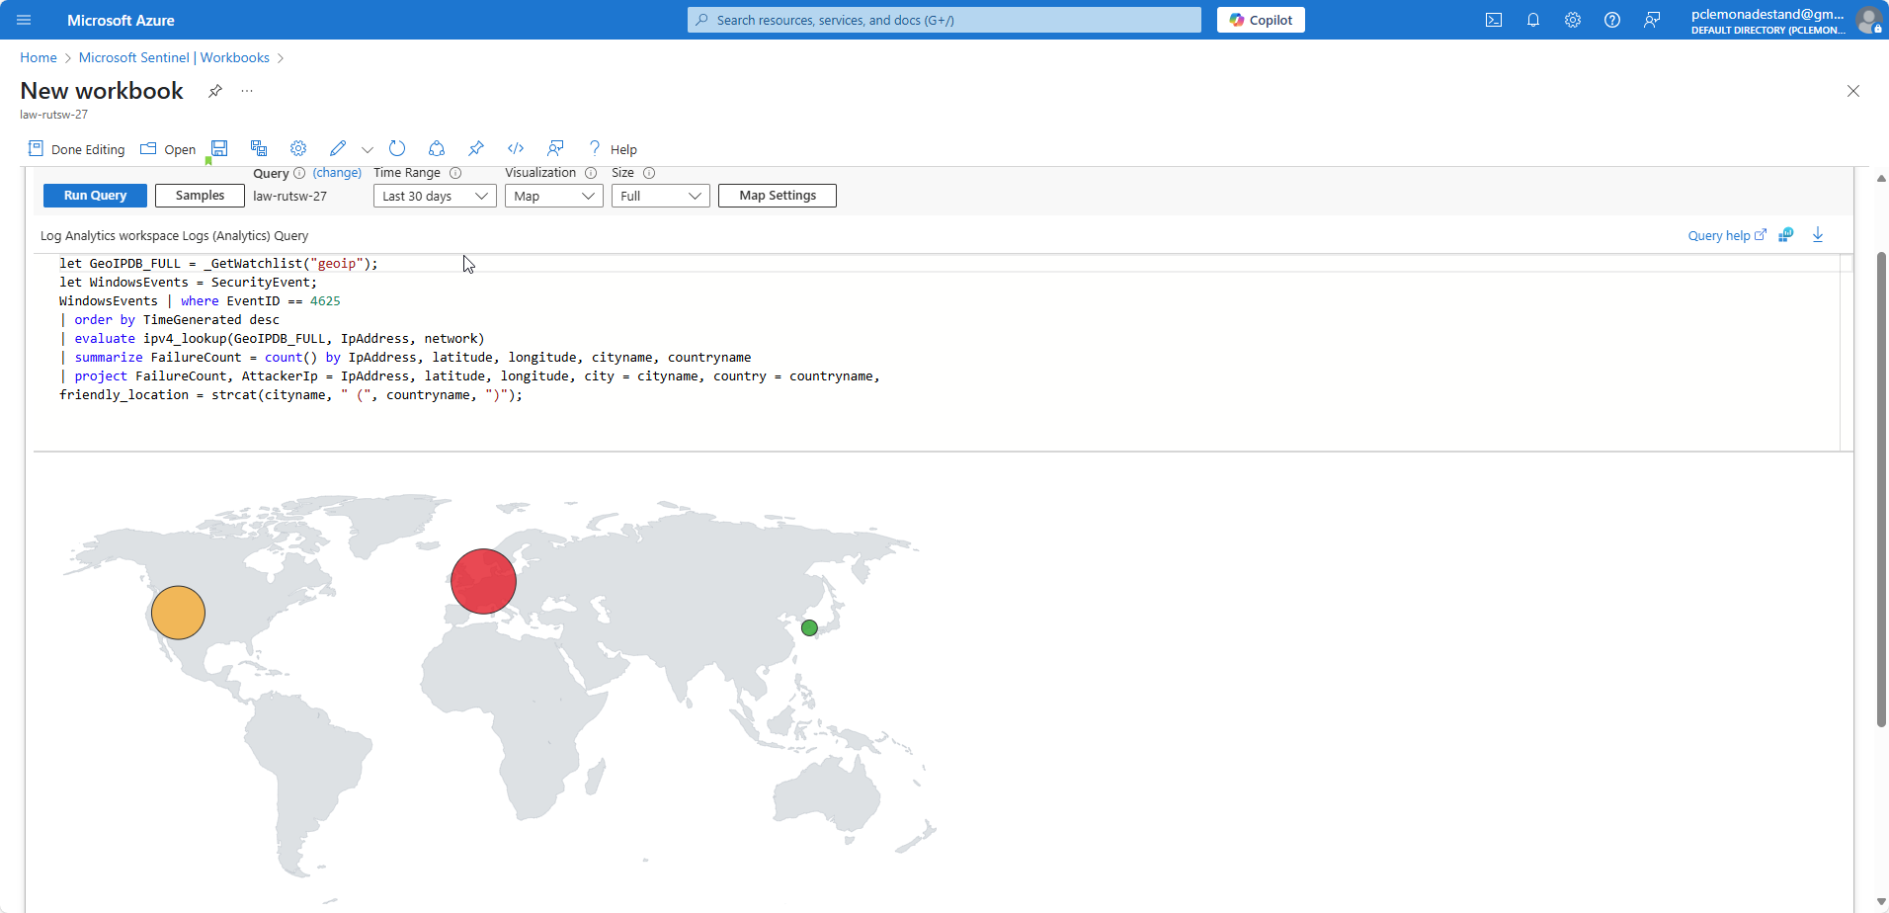Expand the chevron next to the pencil icon
This screenshot has height=913, width=1889.
368,149
